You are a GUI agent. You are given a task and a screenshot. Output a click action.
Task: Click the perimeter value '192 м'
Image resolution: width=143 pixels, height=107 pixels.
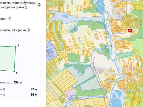click(x=18, y=82)
